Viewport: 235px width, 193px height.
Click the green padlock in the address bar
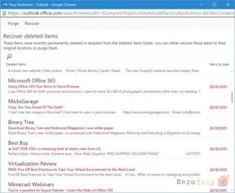[x=4, y=13]
